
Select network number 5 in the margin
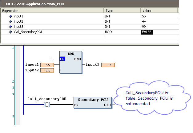pyautogui.click(x=13, y=116)
